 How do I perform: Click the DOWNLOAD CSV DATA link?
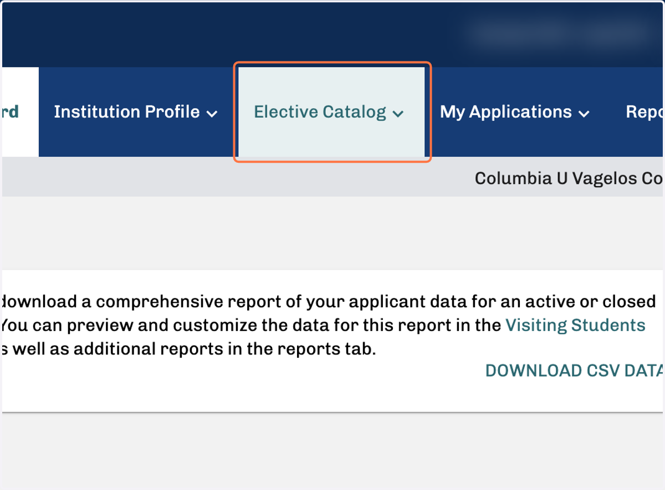(575, 371)
